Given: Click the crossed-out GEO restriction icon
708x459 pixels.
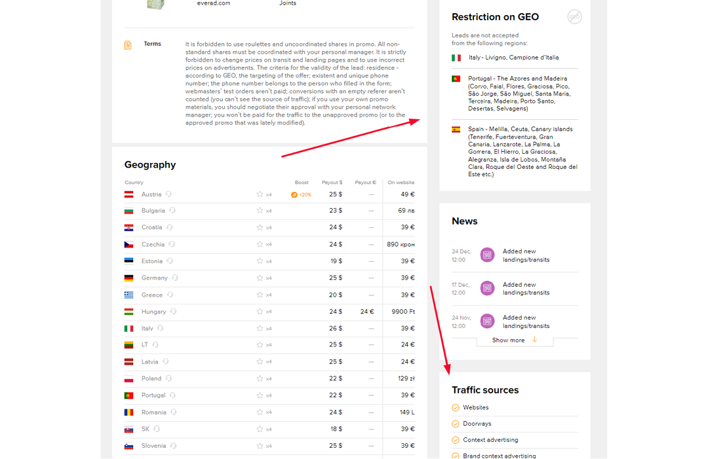Looking at the screenshot, I should click(x=574, y=17).
